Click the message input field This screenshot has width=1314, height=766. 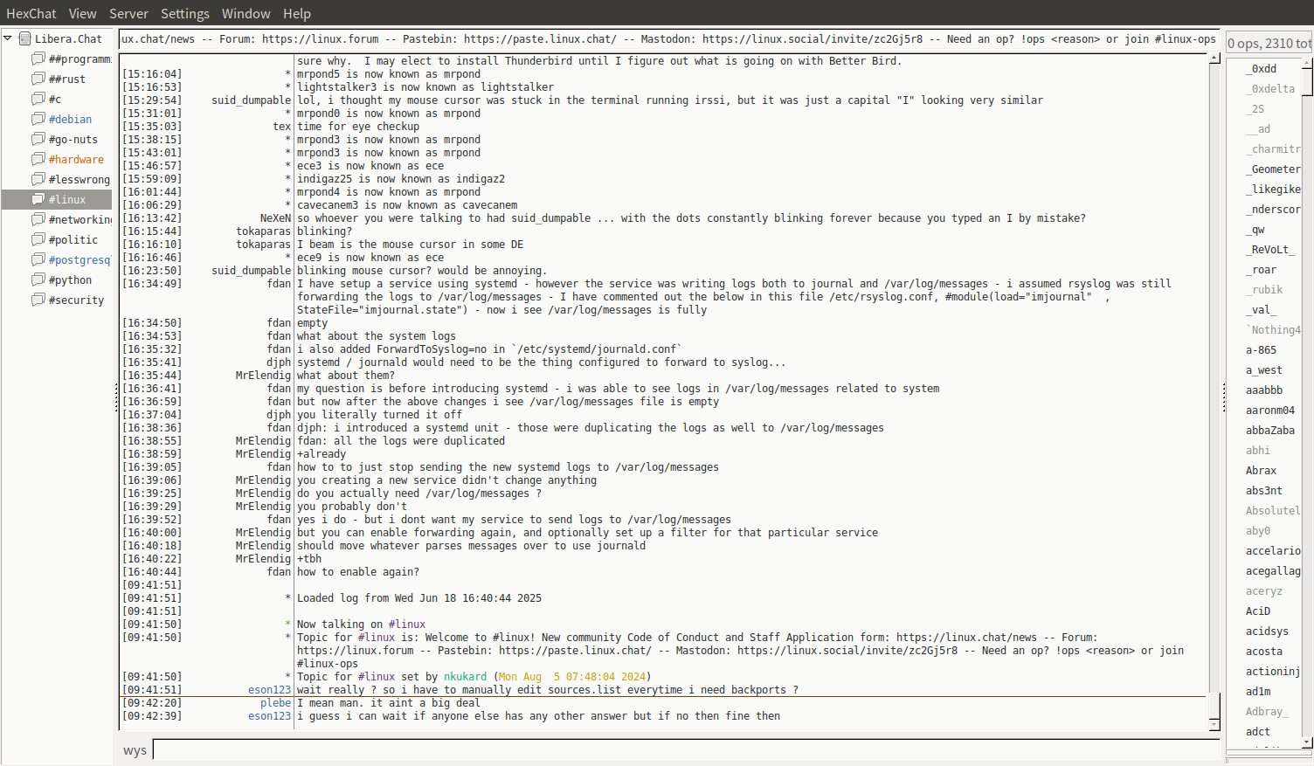click(x=685, y=749)
